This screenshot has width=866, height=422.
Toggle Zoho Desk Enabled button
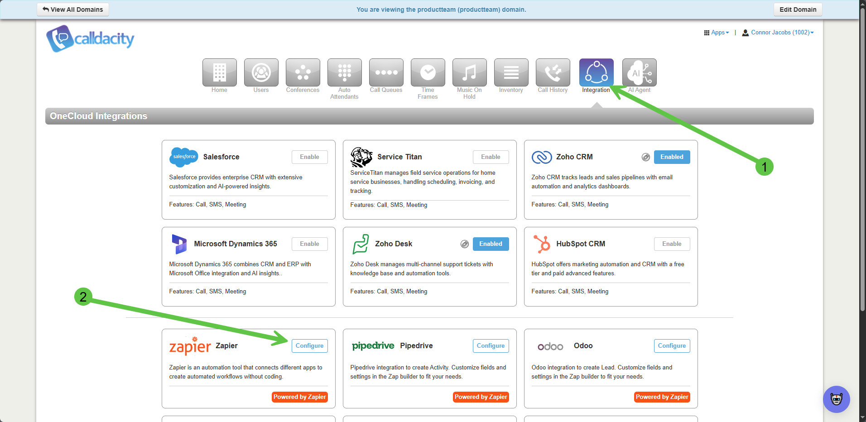point(491,244)
